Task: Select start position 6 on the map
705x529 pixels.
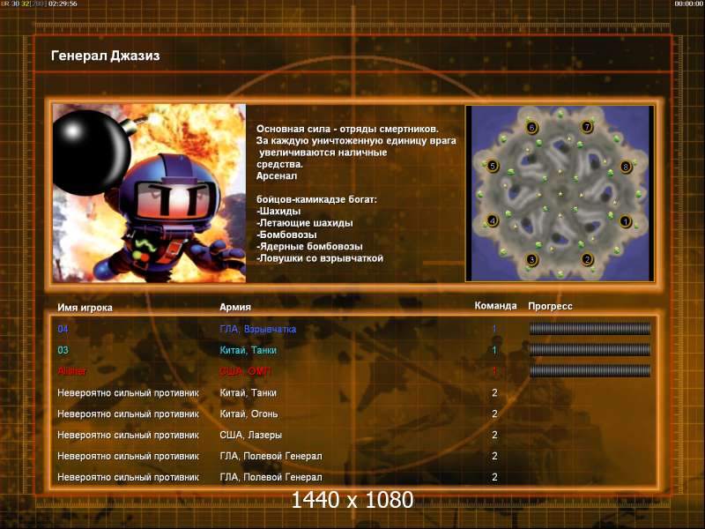Action: 532,128
